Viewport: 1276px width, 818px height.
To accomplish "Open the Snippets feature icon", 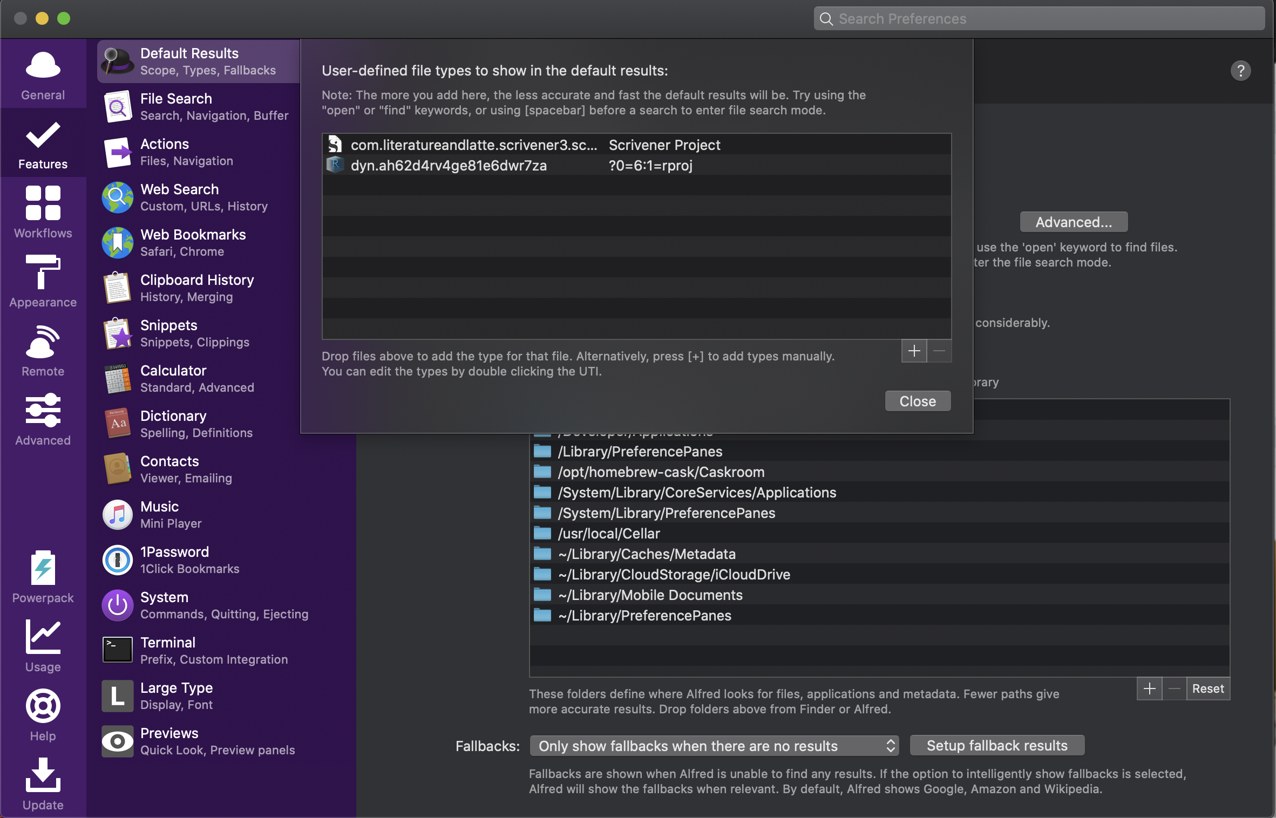I will point(118,333).
